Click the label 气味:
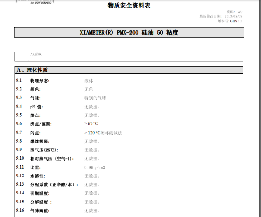 click(35, 98)
